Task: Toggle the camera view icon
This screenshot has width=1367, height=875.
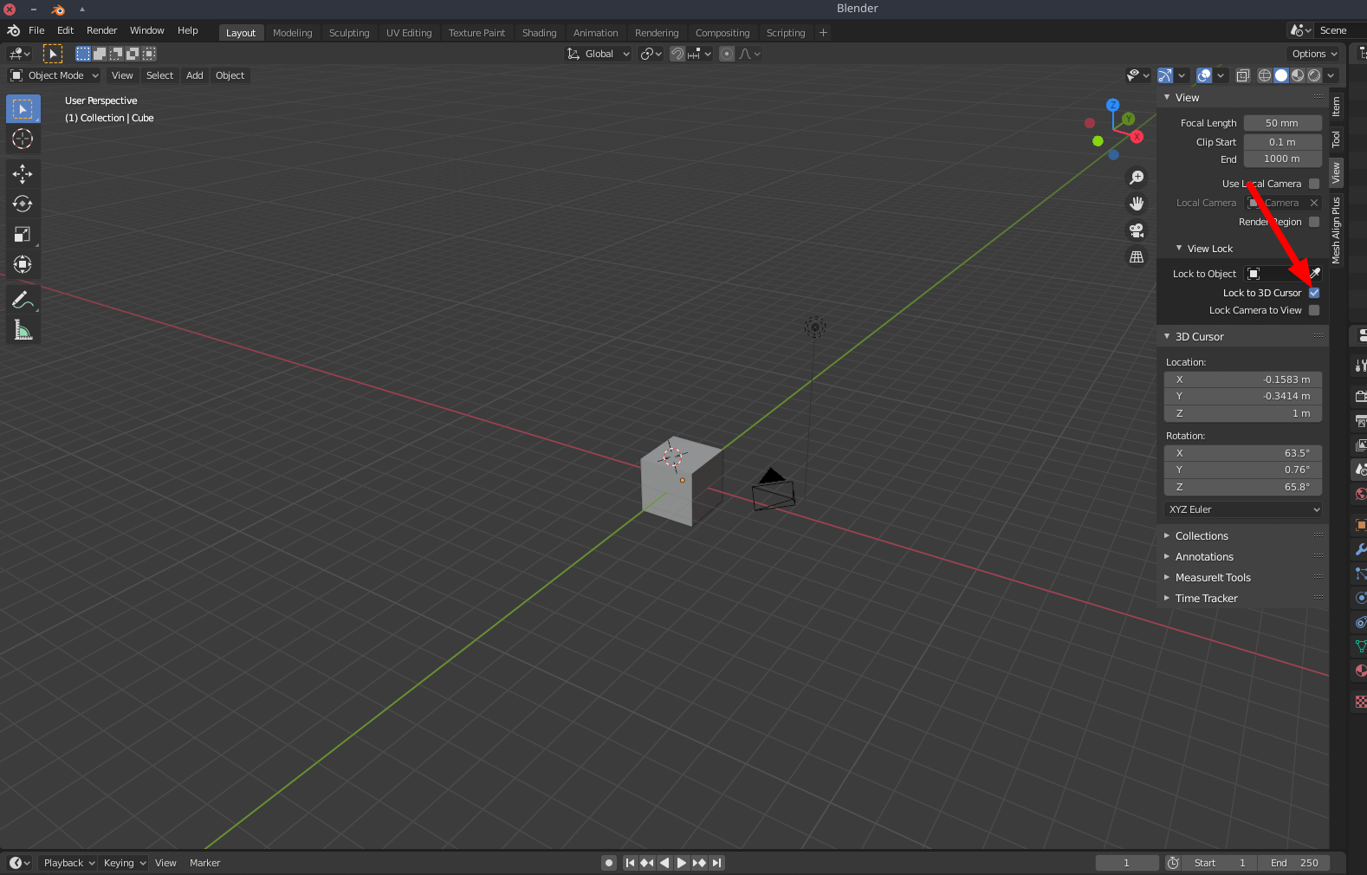Action: click(x=1137, y=230)
